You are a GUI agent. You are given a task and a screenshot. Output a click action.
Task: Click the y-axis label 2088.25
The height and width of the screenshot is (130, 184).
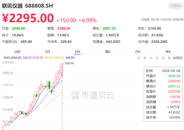click(8, 73)
